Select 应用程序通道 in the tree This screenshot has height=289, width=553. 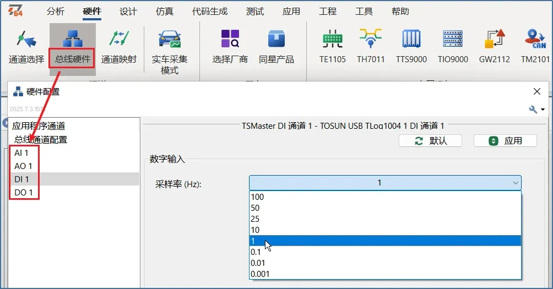click(39, 126)
